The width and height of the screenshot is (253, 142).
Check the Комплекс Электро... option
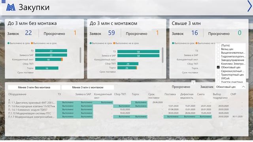click(x=218, y=64)
